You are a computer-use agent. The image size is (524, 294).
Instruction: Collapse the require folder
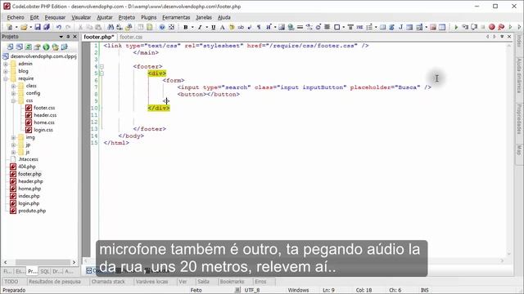(6, 78)
